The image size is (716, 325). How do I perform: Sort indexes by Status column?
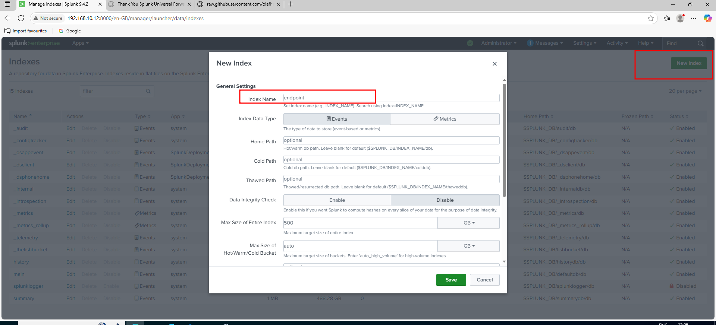[x=679, y=117]
